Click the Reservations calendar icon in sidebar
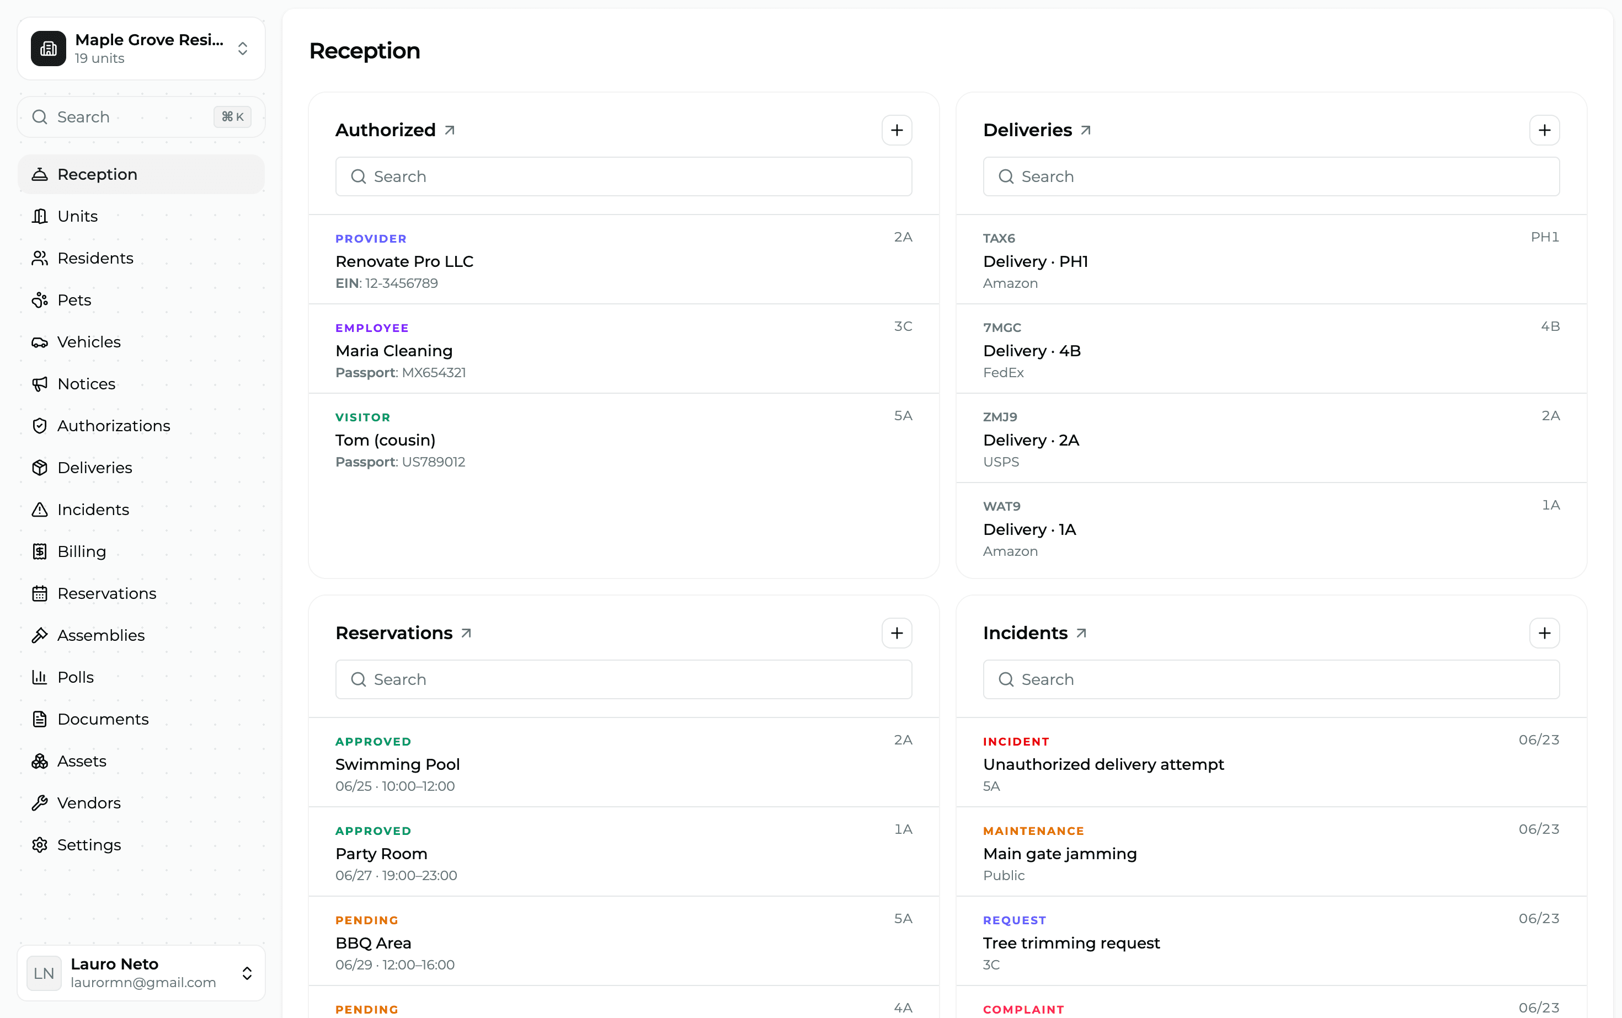 40,593
